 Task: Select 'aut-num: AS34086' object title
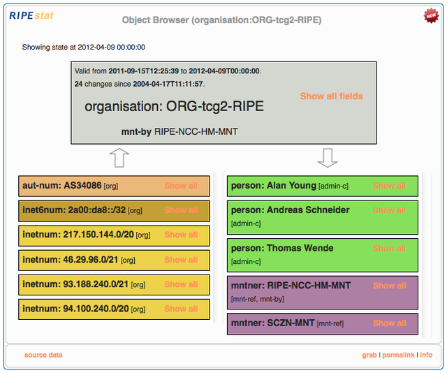[x=62, y=186]
